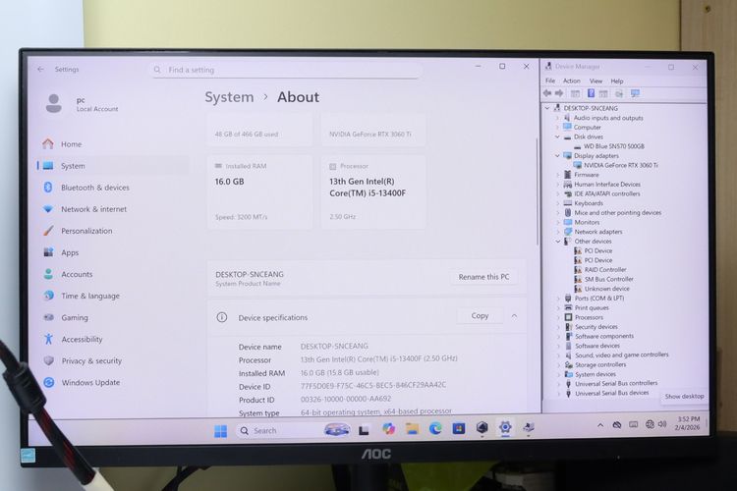Viewport: 737px width, 491px height.
Task: Select SM Bus Controller device
Action: coord(608,279)
